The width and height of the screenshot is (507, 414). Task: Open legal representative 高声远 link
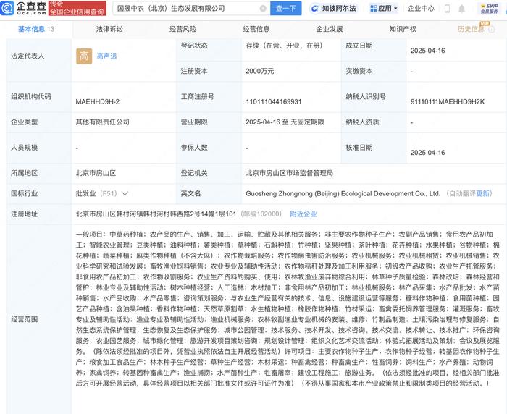[106, 56]
